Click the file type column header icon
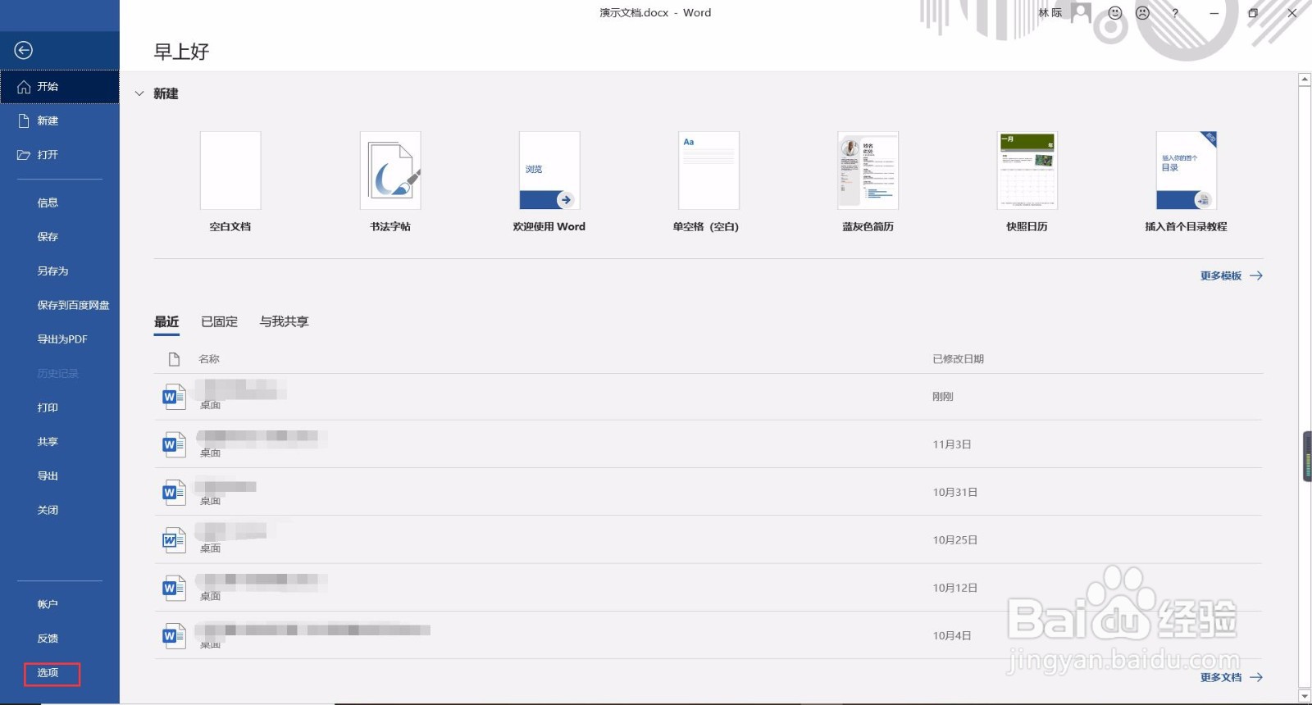Viewport: 1312px width, 705px height. (x=174, y=359)
